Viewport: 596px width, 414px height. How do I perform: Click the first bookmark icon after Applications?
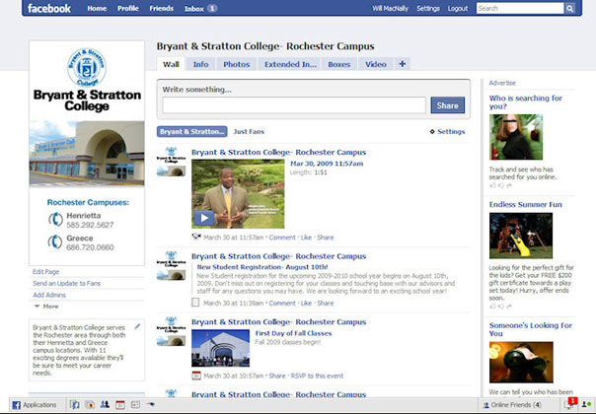coord(75,405)
